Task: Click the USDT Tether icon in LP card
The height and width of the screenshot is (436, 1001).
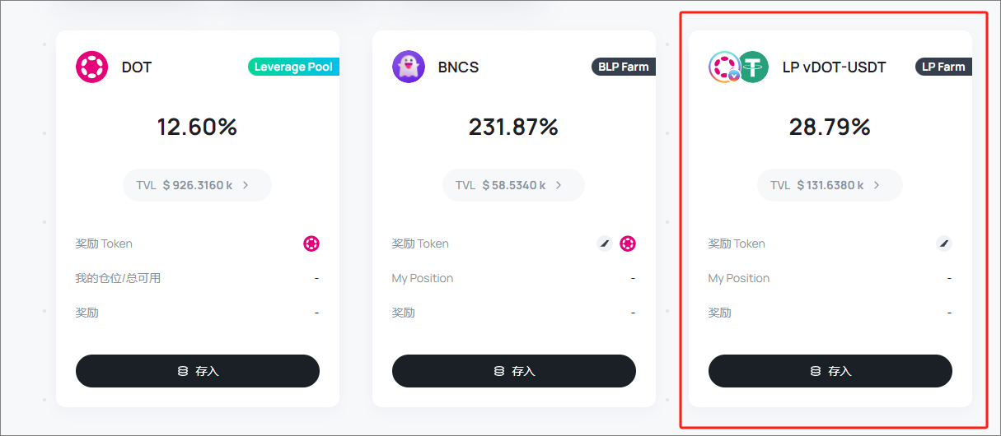Action: click(752, 67)
